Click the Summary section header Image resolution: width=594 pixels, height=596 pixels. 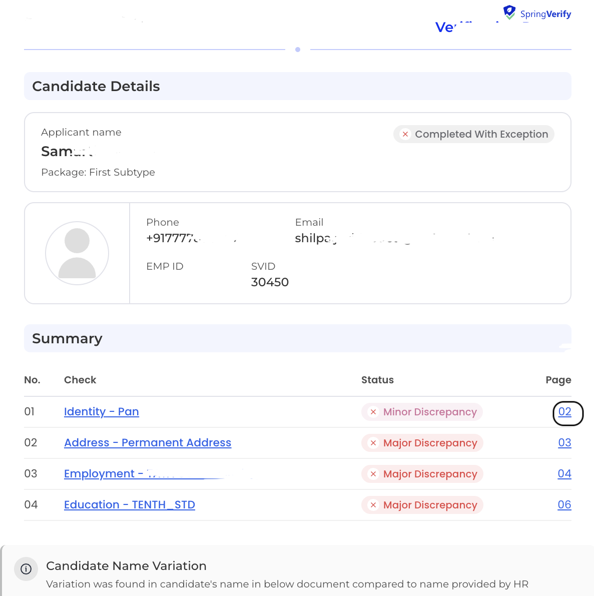67,339
